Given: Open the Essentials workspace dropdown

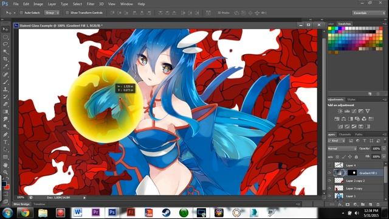Looking at the screenshot, I should coord(368,13).
